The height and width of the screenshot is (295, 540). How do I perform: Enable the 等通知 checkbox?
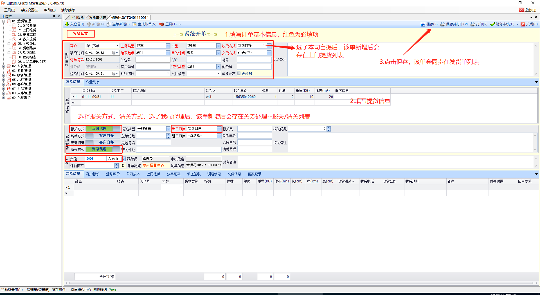[239, 73]
